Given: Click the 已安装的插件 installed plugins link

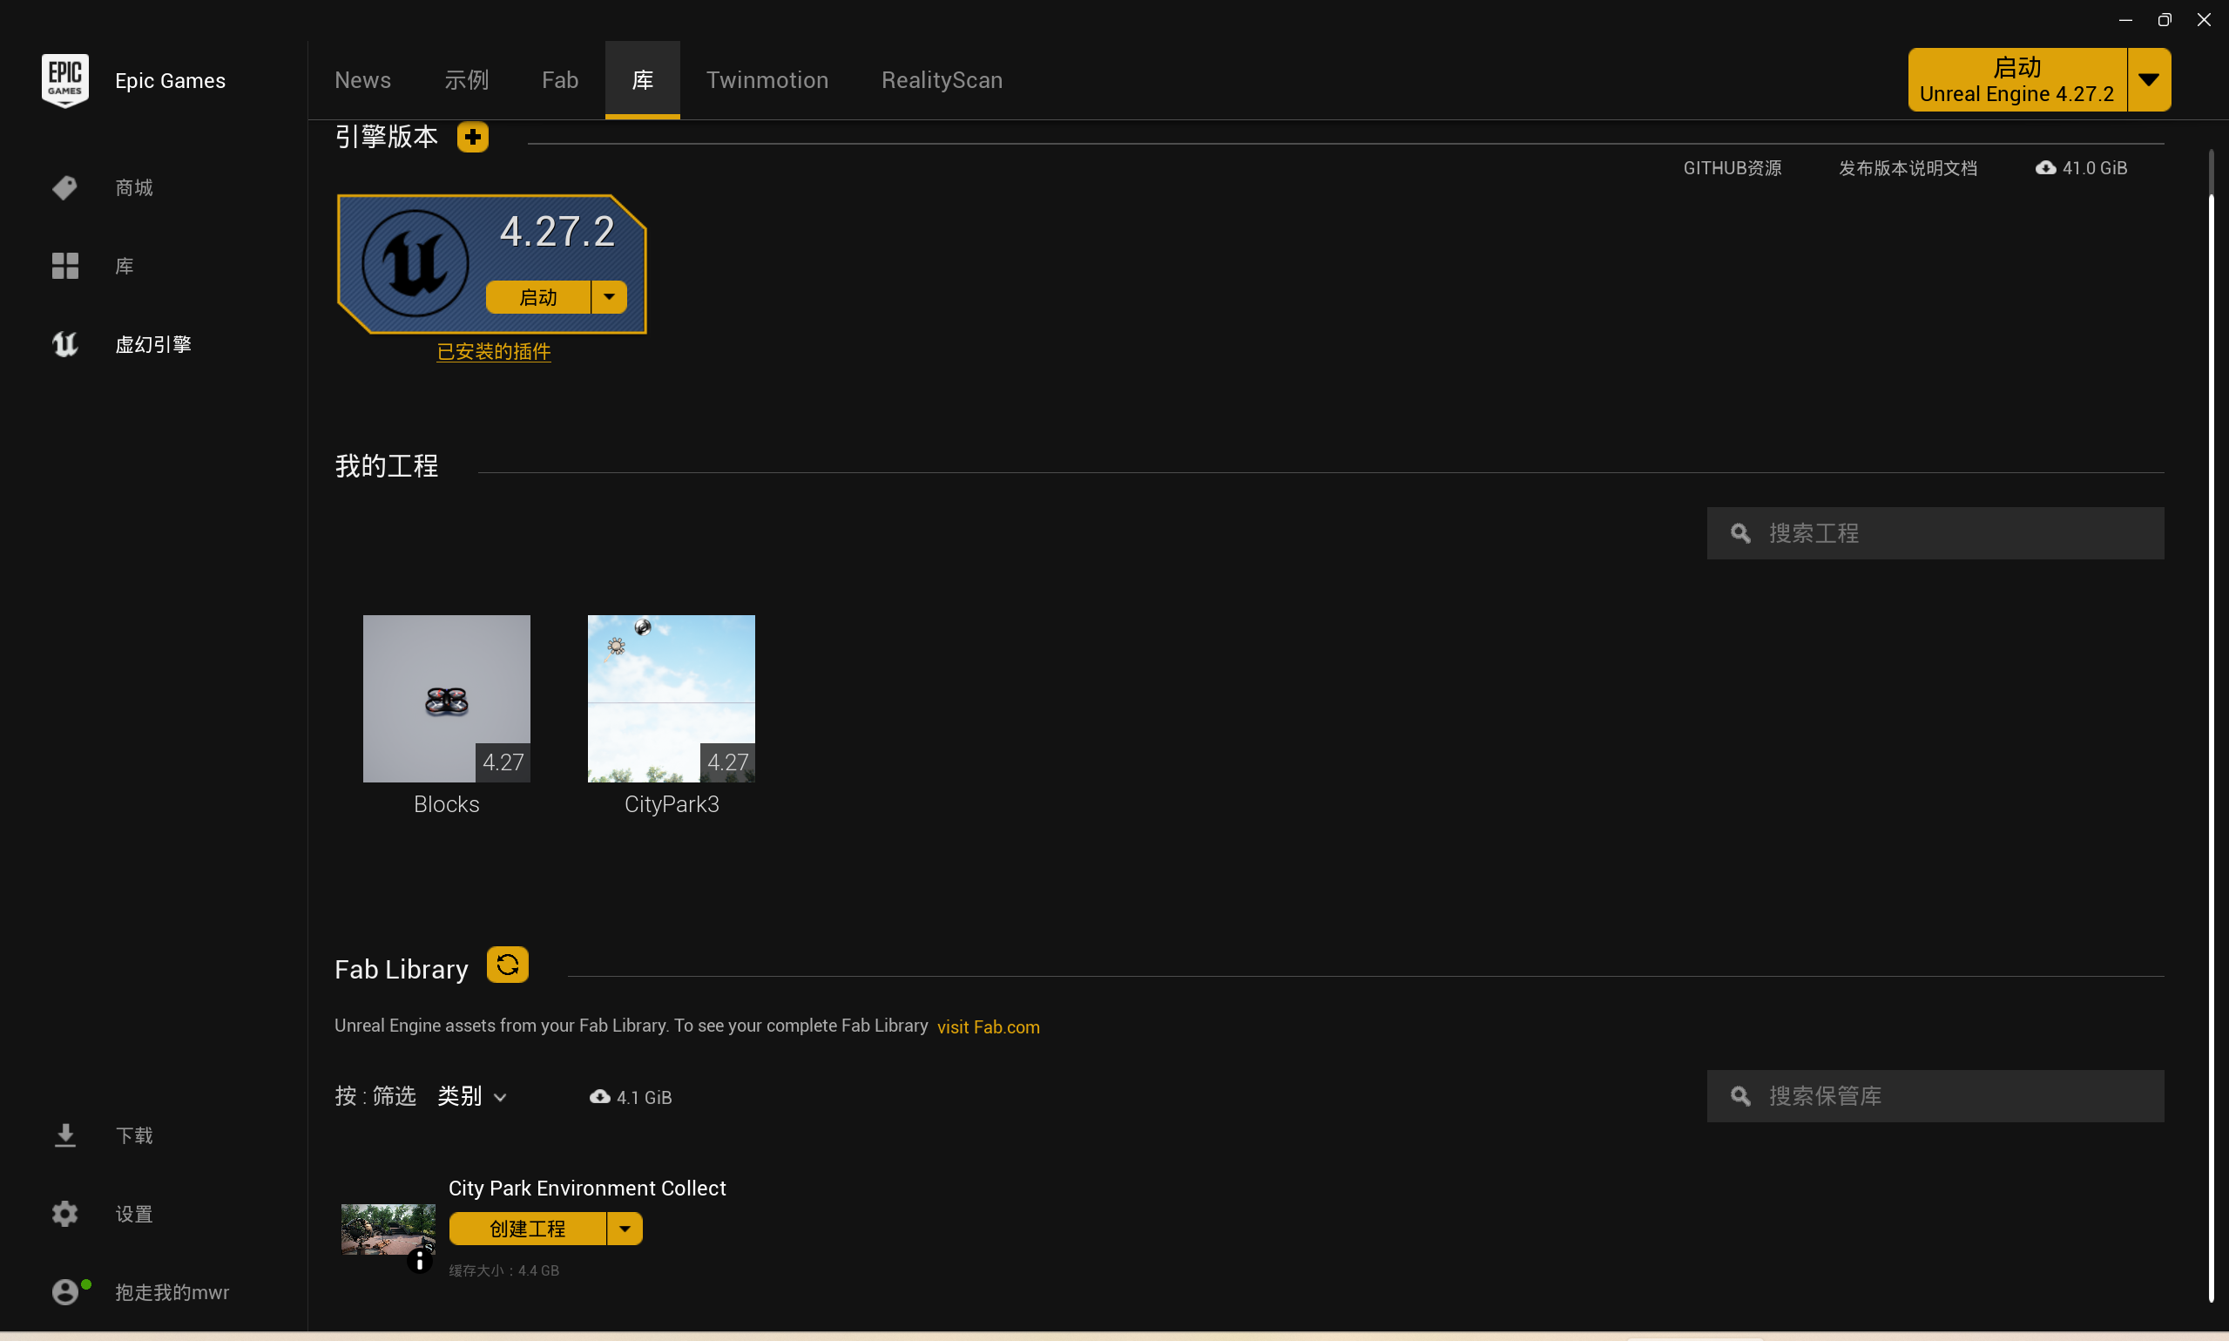Looking at the screenshot, I should (x=494, y=352).
